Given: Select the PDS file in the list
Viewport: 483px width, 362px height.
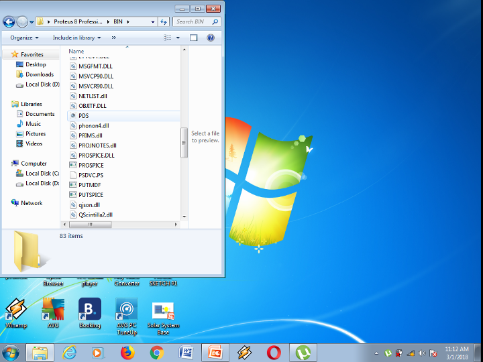Looking at the screenshot, I should (83, 116).
